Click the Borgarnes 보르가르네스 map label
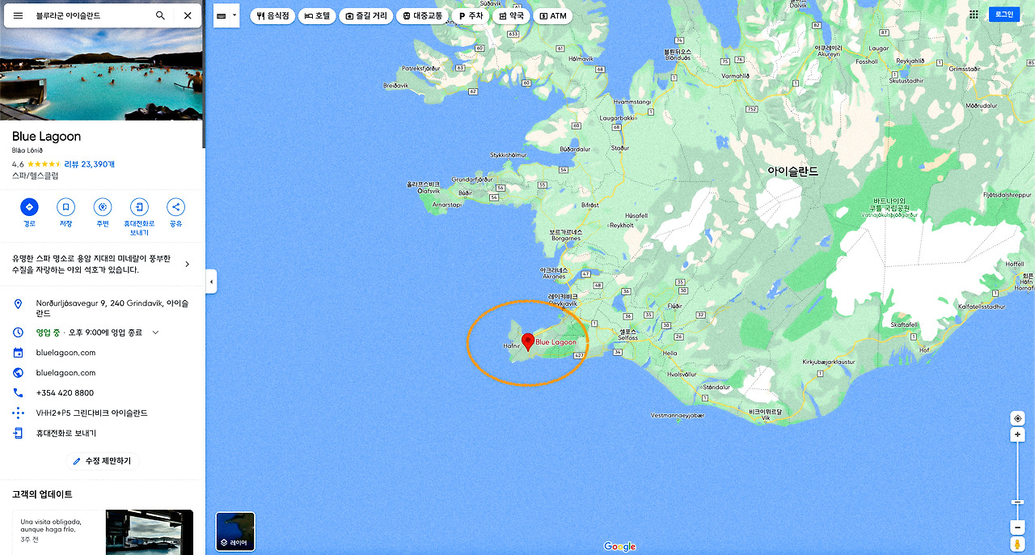The image size is (1035, 555). coord(565,235)
